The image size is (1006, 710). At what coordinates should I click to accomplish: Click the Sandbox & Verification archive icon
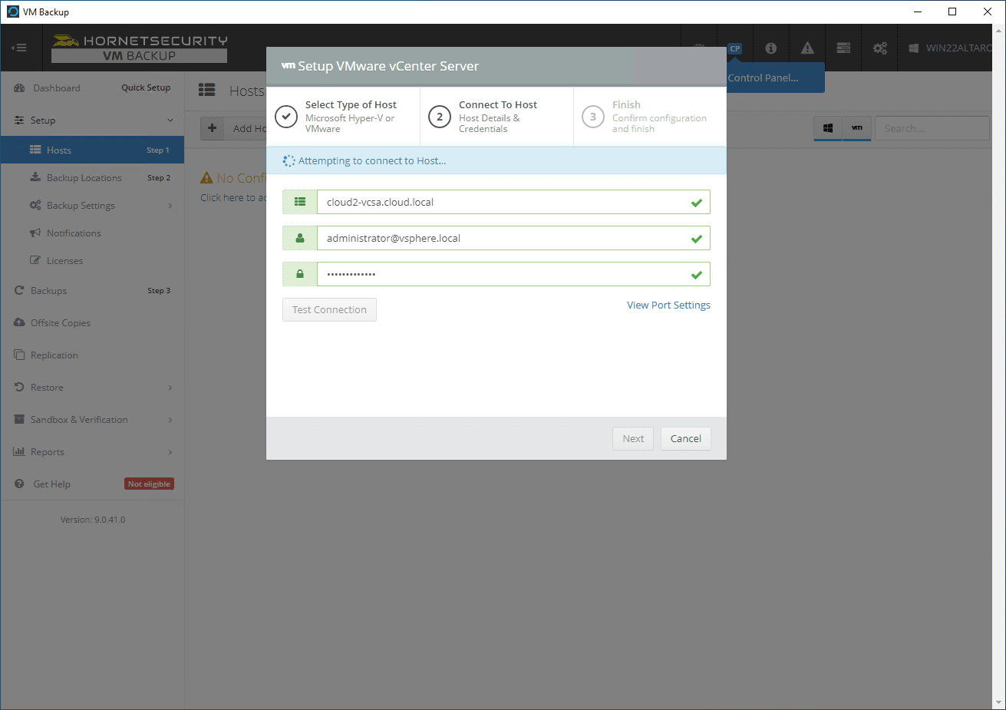pyautogui.click(x=19, y=420)
